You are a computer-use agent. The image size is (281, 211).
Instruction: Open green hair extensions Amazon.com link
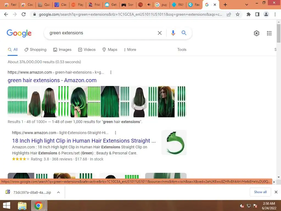pos(52,80)
